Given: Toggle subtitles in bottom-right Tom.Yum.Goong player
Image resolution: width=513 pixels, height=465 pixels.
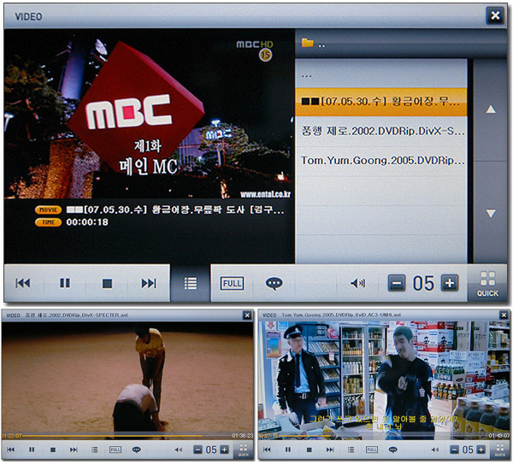Looking at the screenshot, I should [393, 450].
